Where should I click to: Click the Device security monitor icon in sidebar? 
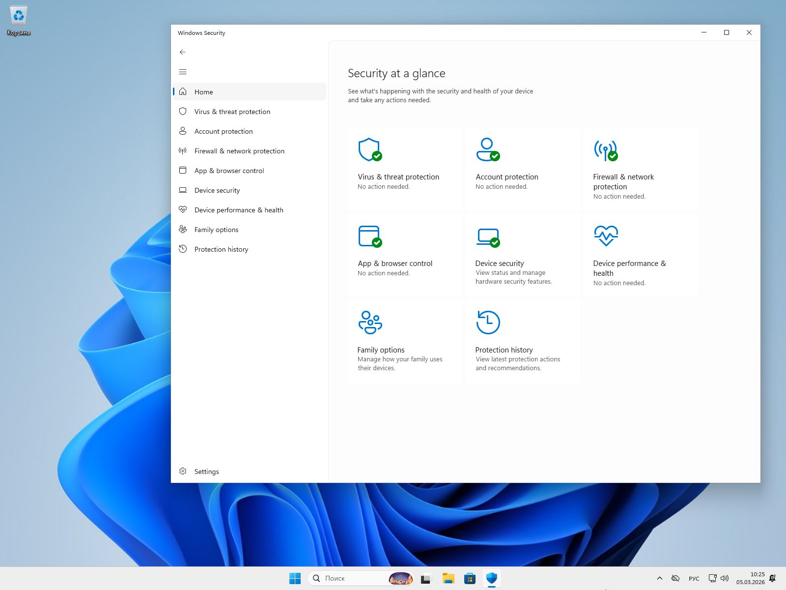click(182, 190)
